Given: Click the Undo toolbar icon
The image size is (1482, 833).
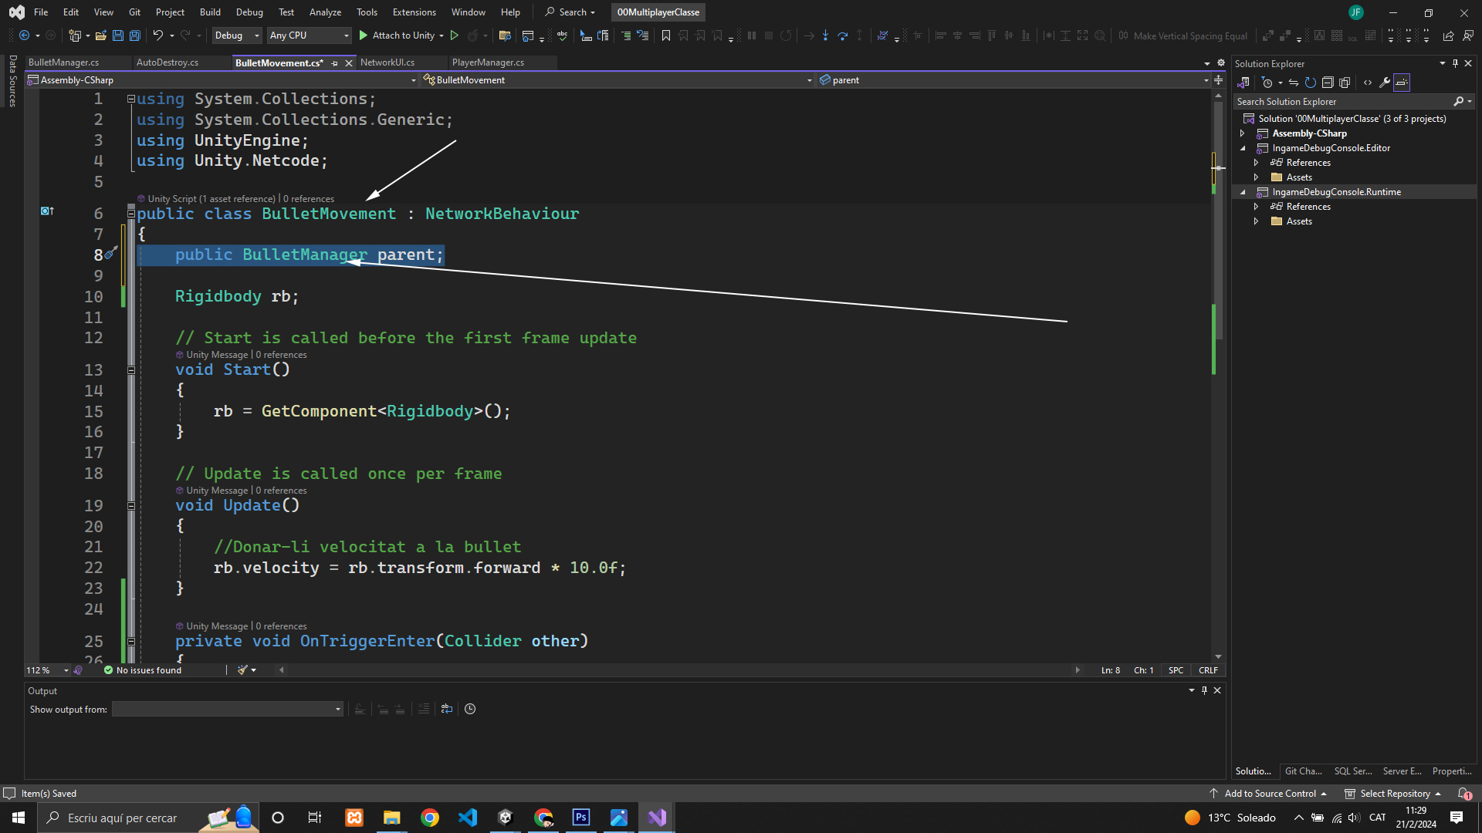Looking at the screenshot, I should (157, 35).
